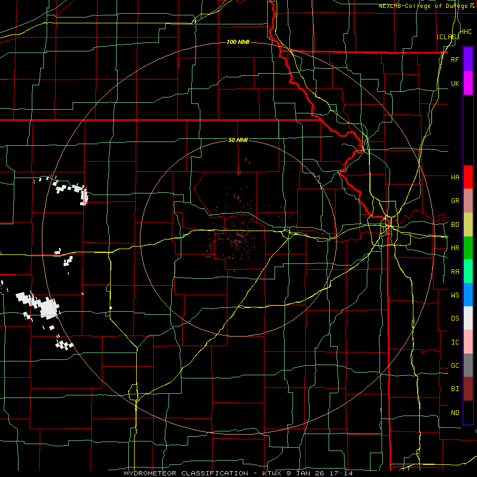The height and width of the screenshot is (477, 477).
Task: Click the GR salmon legend swatch
Action: point(468,201)
